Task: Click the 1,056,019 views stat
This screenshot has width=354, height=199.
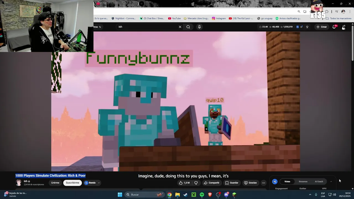Action: tap(287, 27)
